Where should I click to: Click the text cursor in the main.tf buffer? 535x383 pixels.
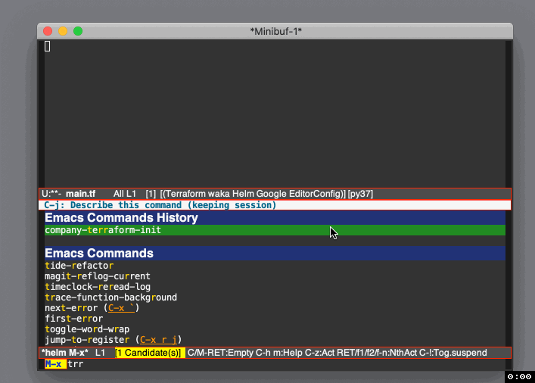[x=48, y=46]
